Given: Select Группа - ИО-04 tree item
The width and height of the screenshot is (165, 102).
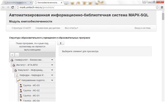Looking at the screenshot, I should [37, 100].
